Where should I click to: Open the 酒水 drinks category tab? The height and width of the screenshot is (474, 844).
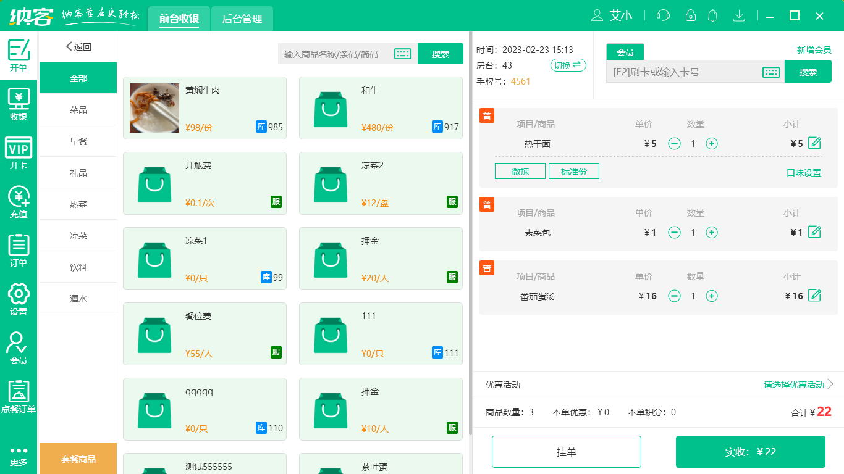[x=78, y=298]
